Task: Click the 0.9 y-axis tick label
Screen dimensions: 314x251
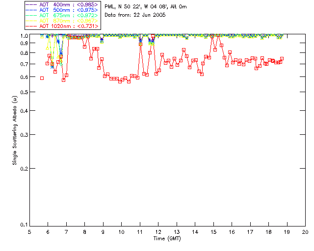Action: click(x=24, y=43)
